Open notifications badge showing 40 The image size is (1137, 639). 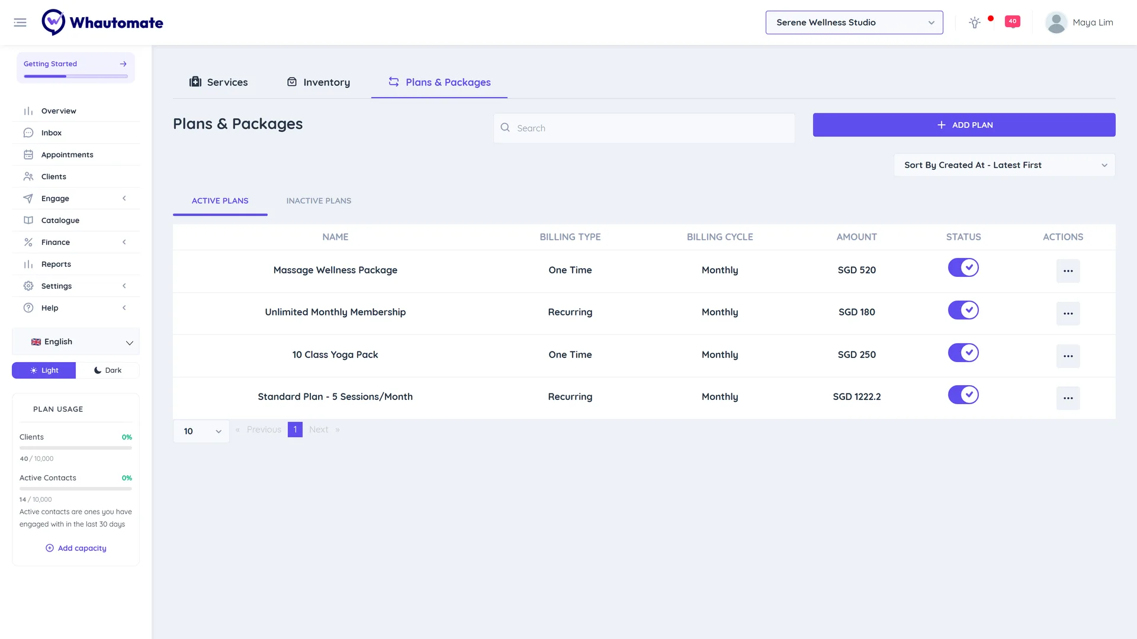1013,22
